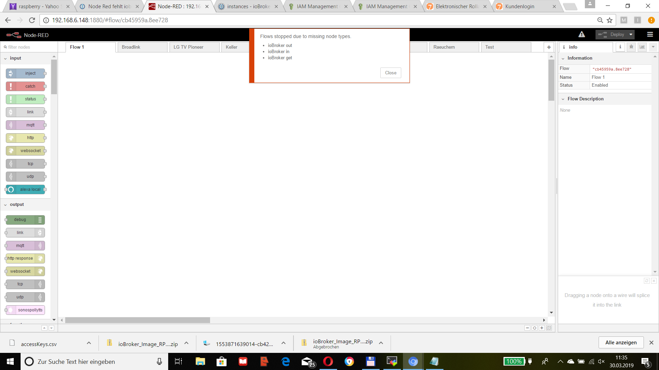
Task: Click the status node icon
Action: (11, 99)
